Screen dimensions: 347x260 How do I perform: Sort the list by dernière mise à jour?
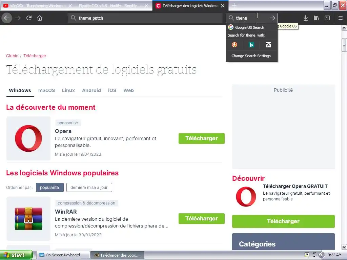click(x=89, y=188)
